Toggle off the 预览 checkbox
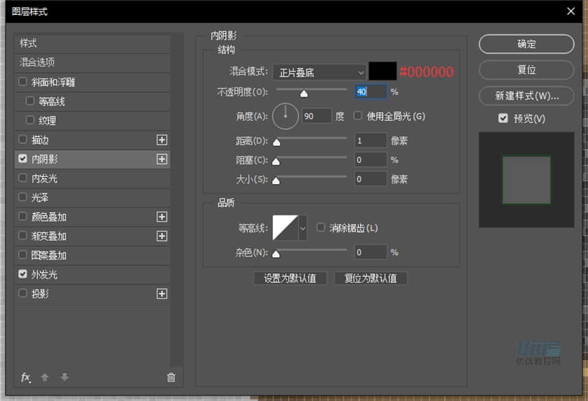This screenshot has height=401, width=588. [503, 118]
